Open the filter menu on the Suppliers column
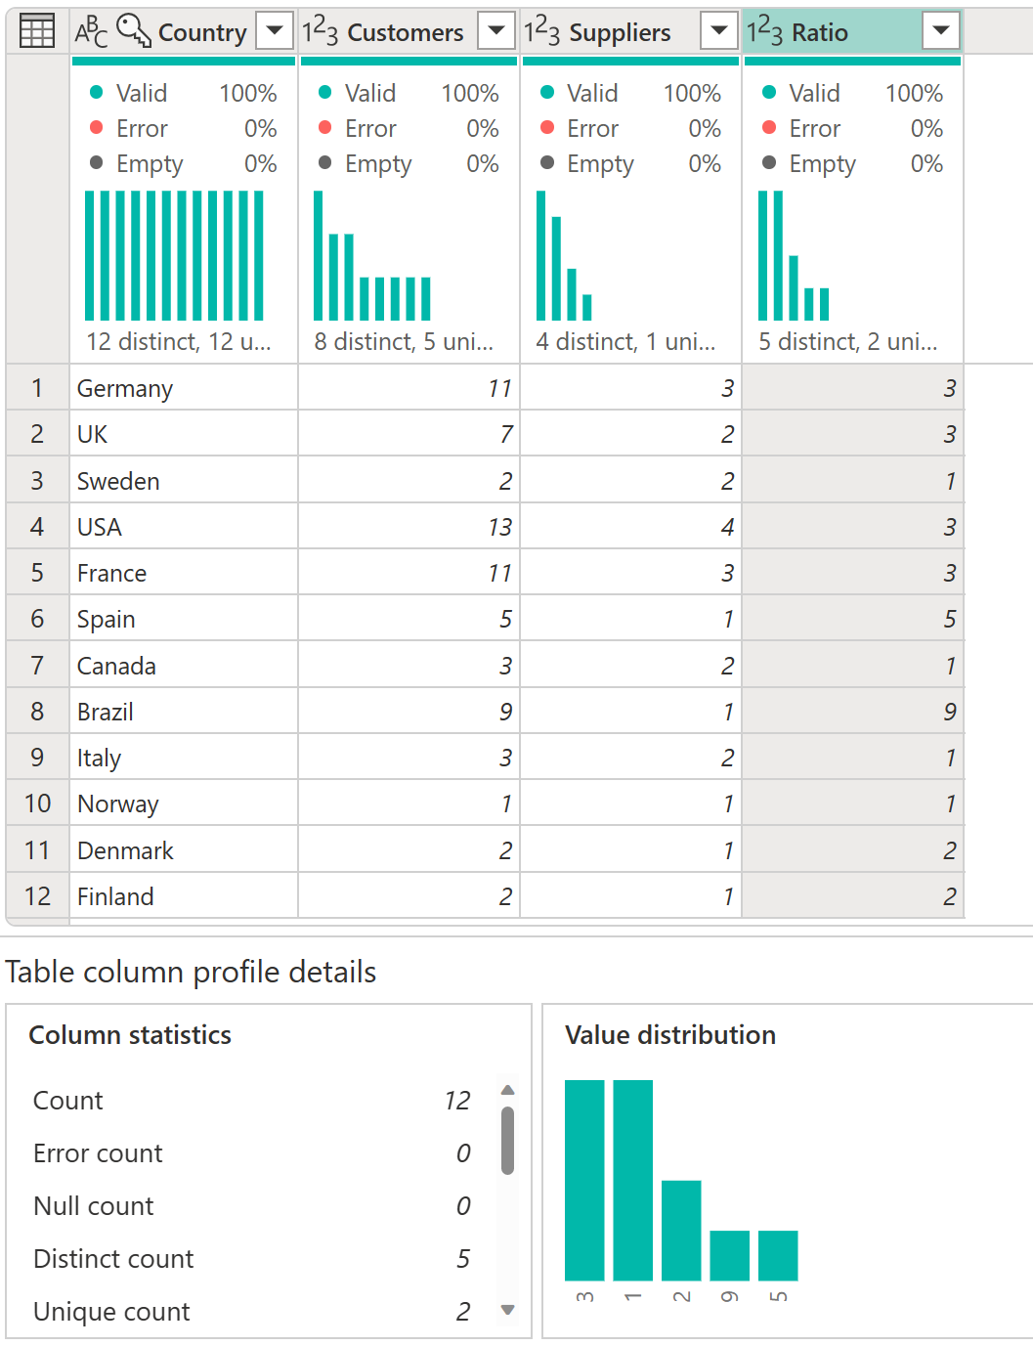 (x=719, y=31)
